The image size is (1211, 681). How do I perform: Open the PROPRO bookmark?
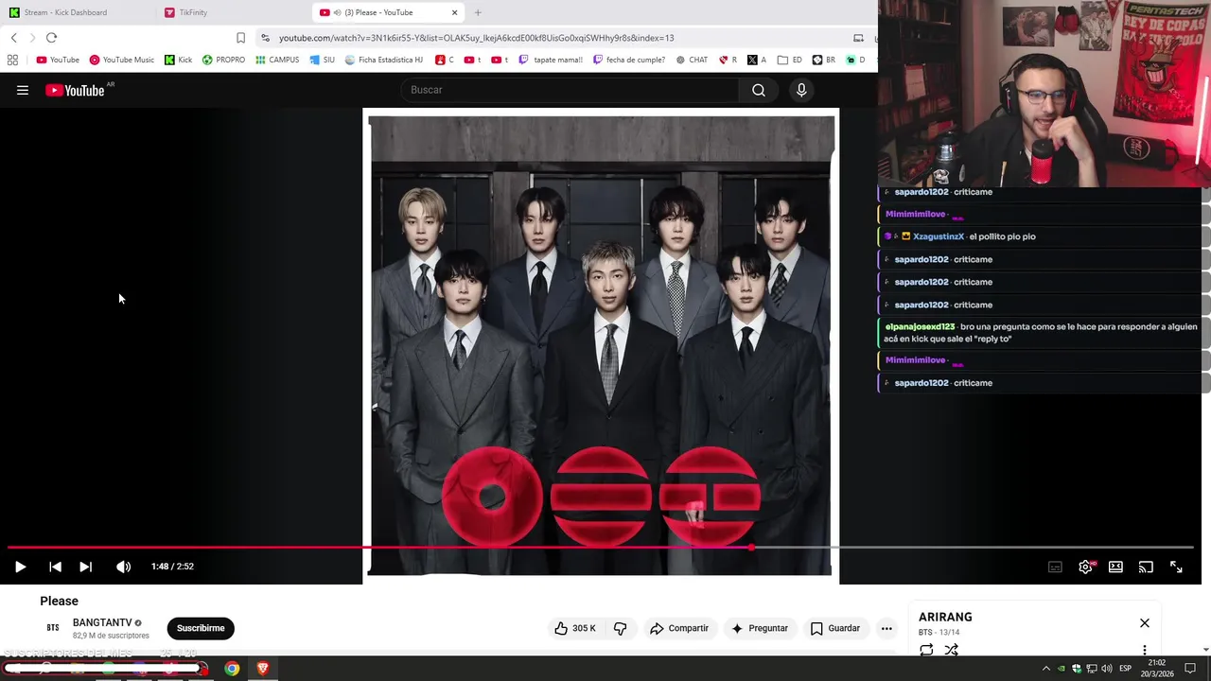pyautogui.click(x=223, y=60)
